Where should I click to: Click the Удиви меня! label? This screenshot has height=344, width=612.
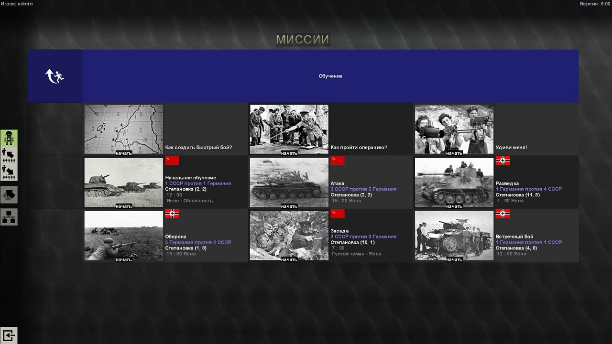(x=511, y=148)
